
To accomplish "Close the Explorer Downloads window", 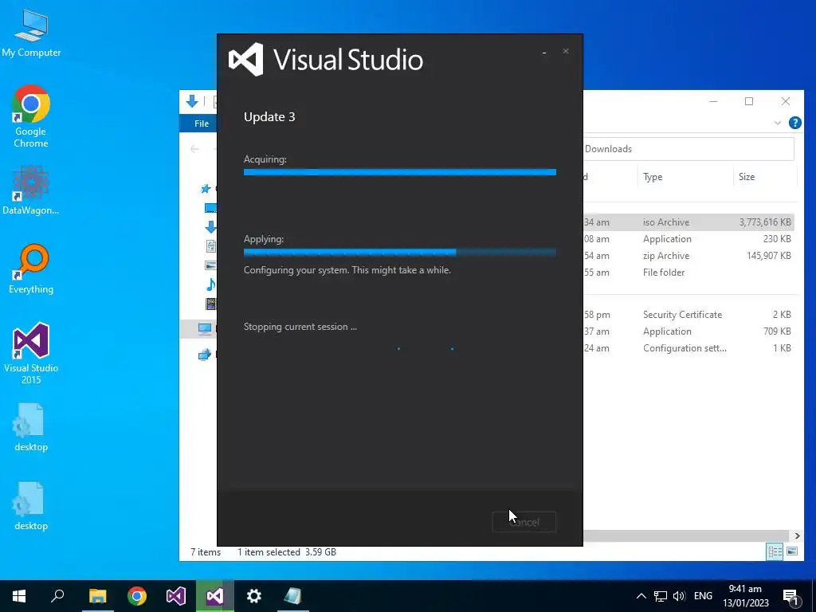I will (x=785, y=101).
